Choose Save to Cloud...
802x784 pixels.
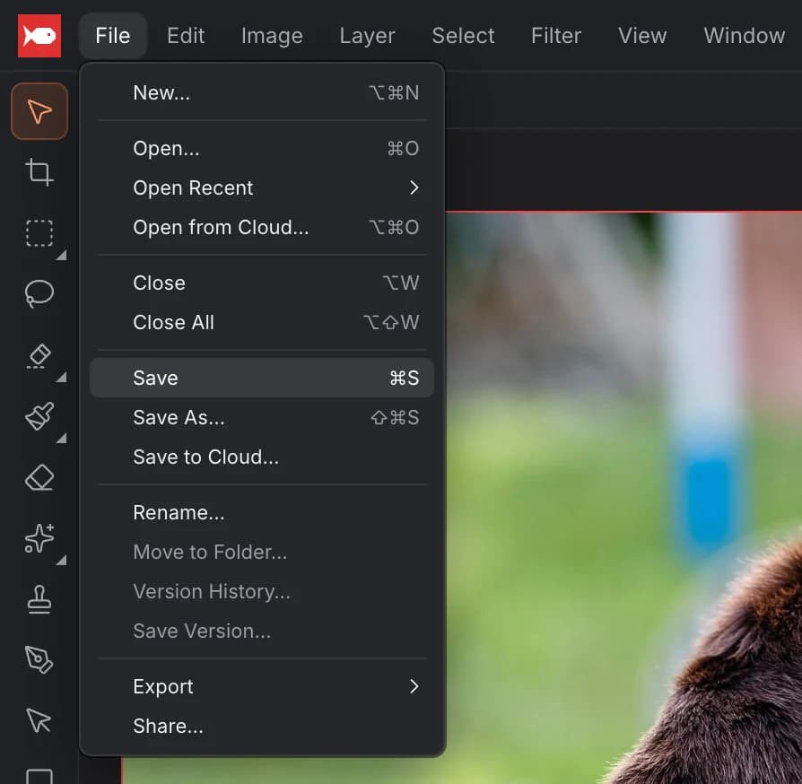(x=262, y=457)
